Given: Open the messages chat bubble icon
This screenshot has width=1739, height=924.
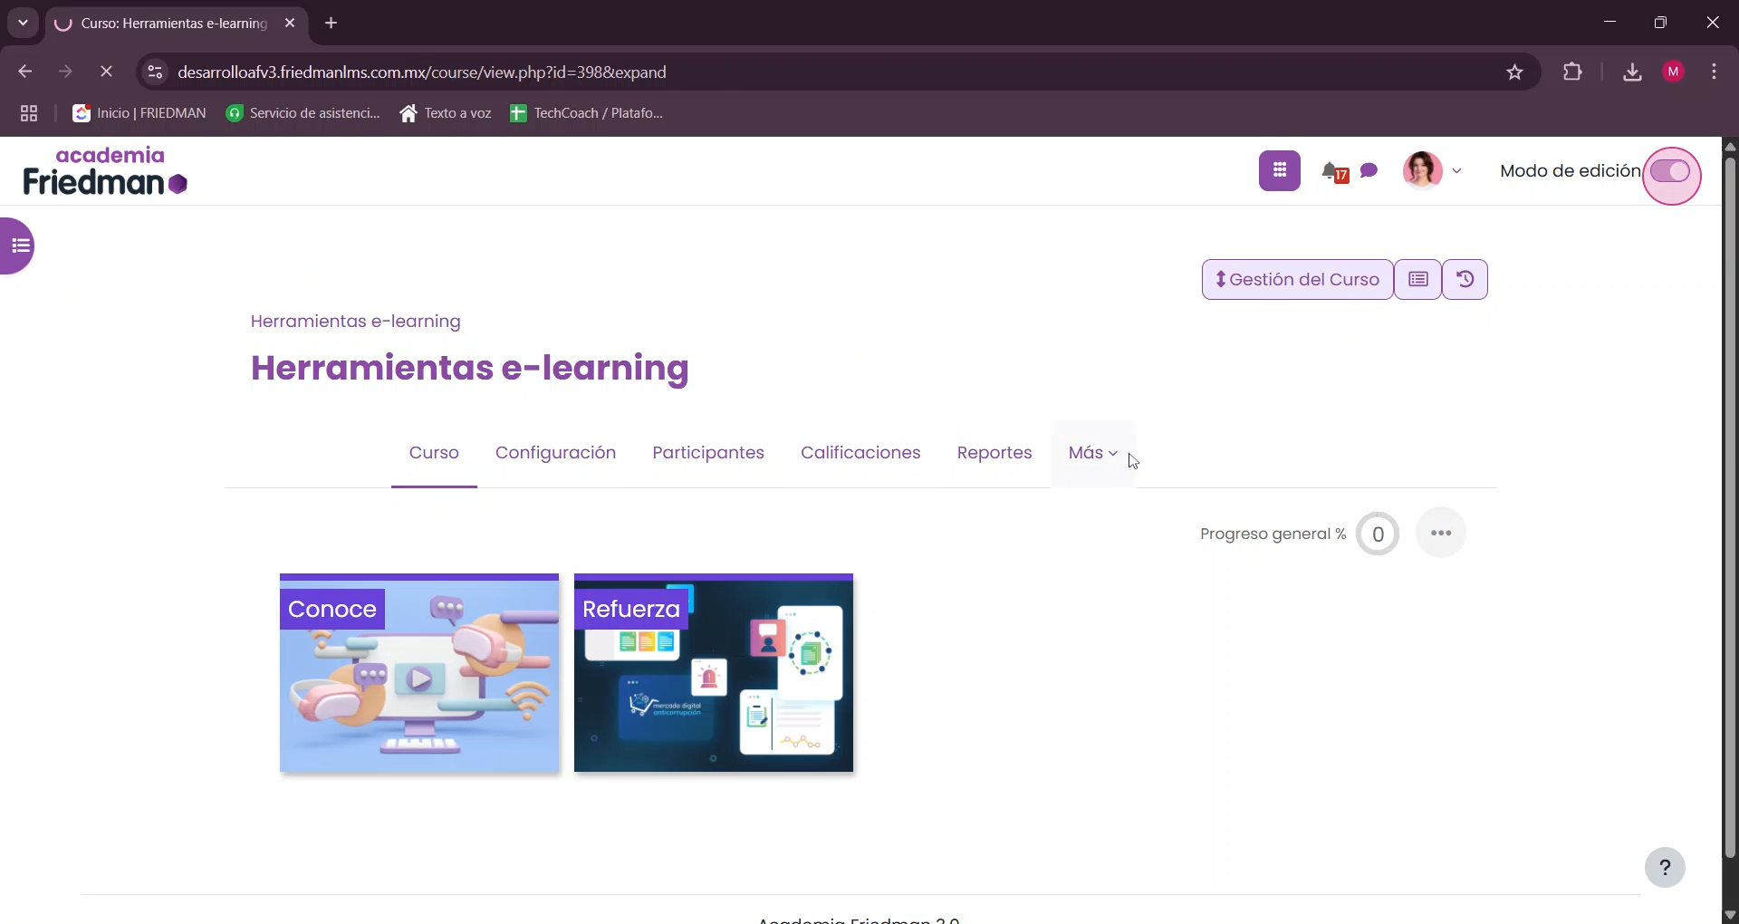Looking at the screenshot, I should [1369, 170].
